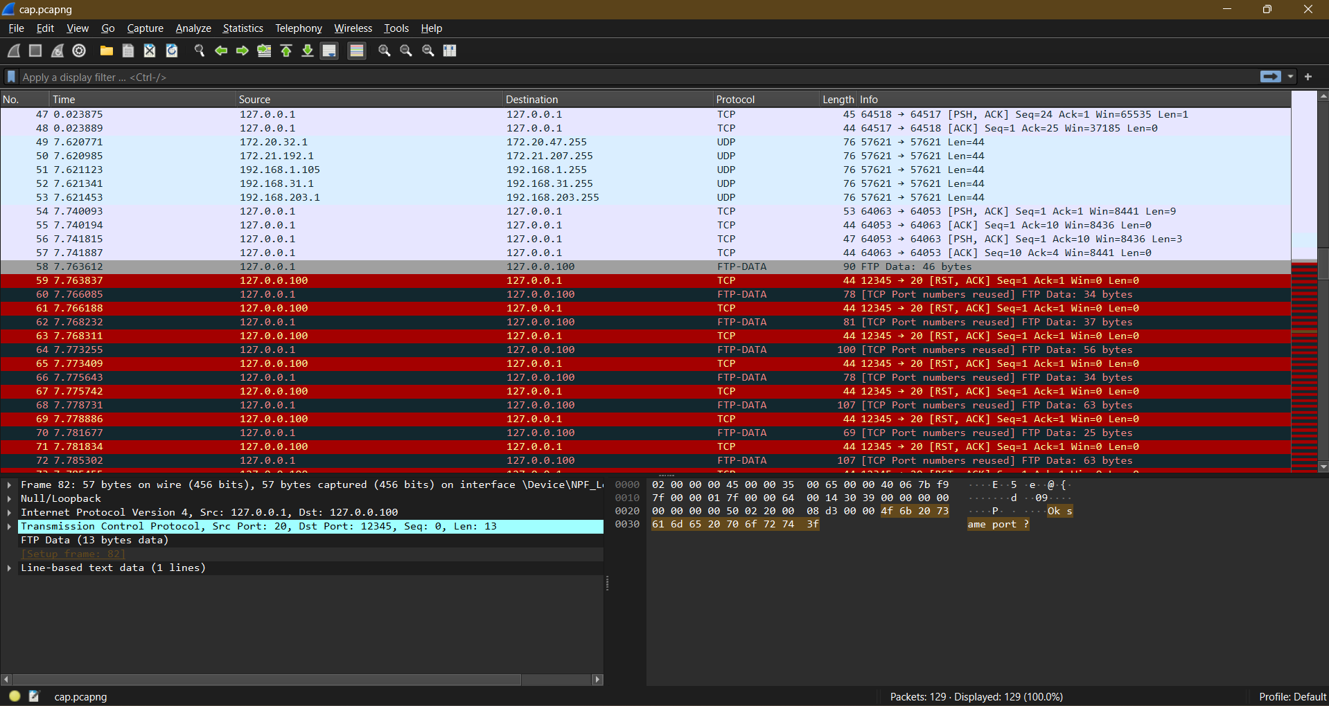Open capture options with the gear icon
The width and height of the screenshot is (1329, 706).
click(x=78, y=51)
